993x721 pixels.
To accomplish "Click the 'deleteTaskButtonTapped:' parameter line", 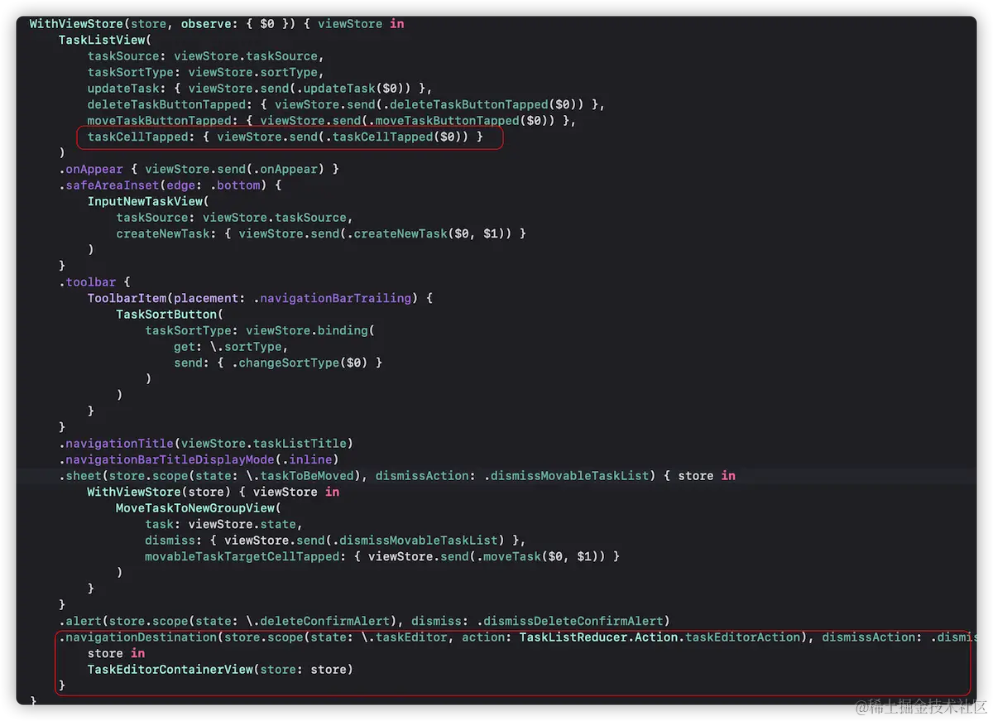I will [x=347, y=104].
